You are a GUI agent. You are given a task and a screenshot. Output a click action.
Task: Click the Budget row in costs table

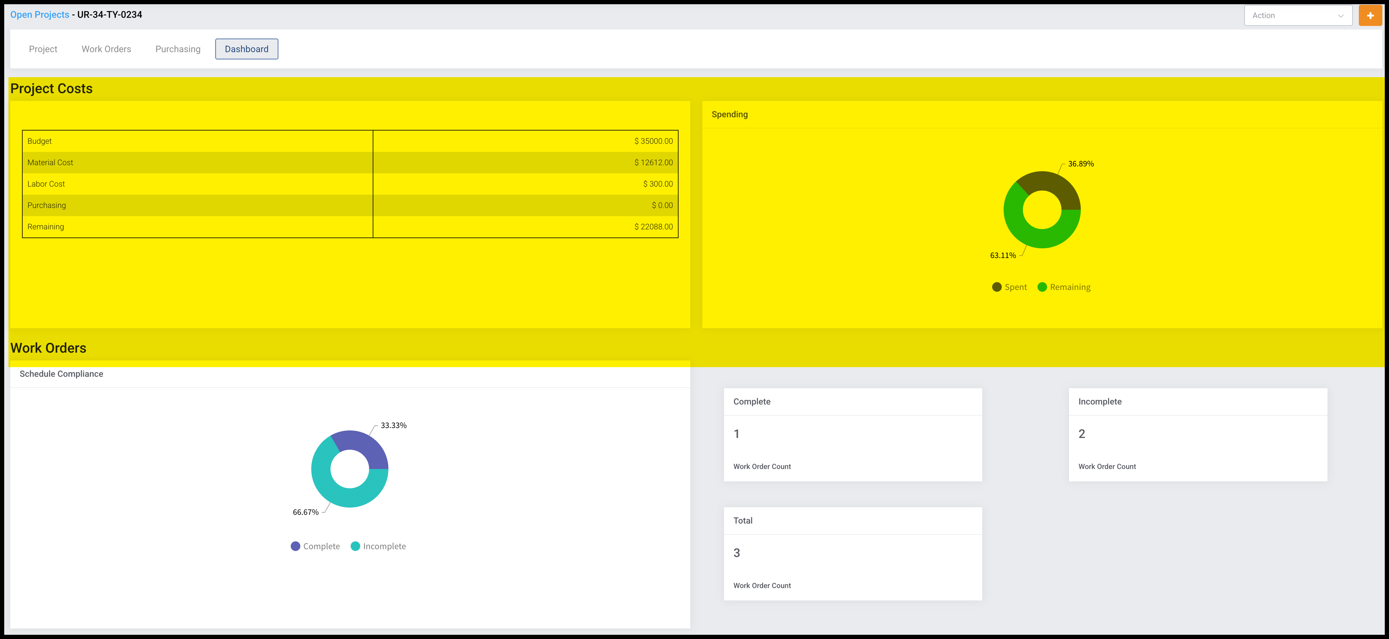click(x=350, y=141)
